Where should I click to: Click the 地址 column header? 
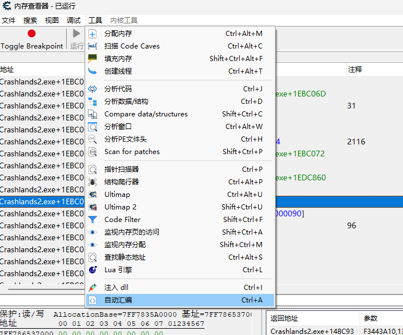point(7,70)
